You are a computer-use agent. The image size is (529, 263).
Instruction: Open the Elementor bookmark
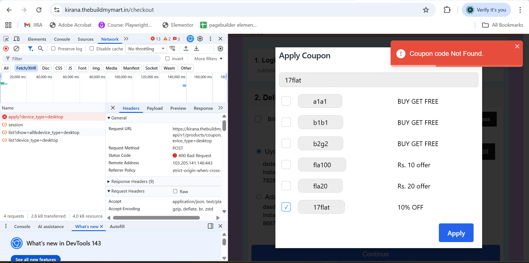[x=178, y=25]
